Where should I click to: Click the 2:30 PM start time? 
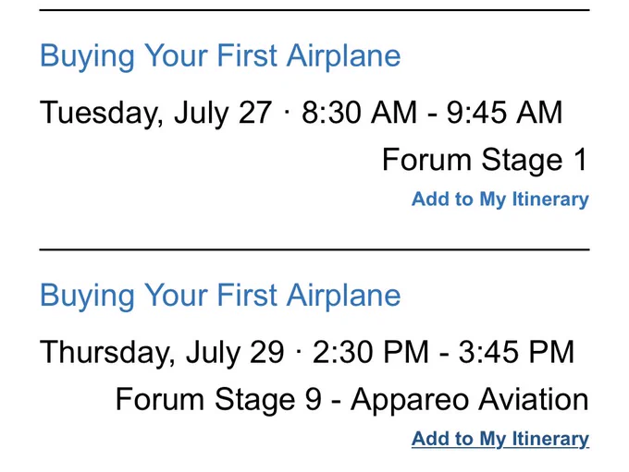pyautogui.click(x=371, y=352)
